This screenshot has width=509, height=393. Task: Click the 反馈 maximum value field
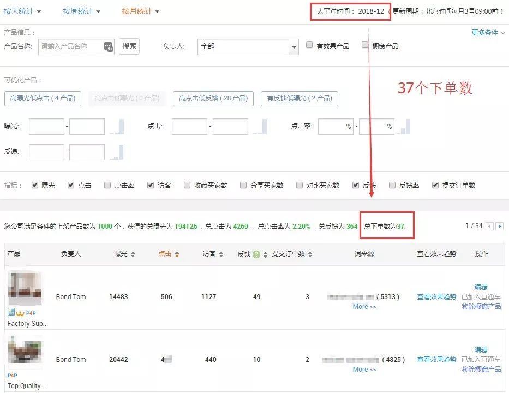[87, 152]
